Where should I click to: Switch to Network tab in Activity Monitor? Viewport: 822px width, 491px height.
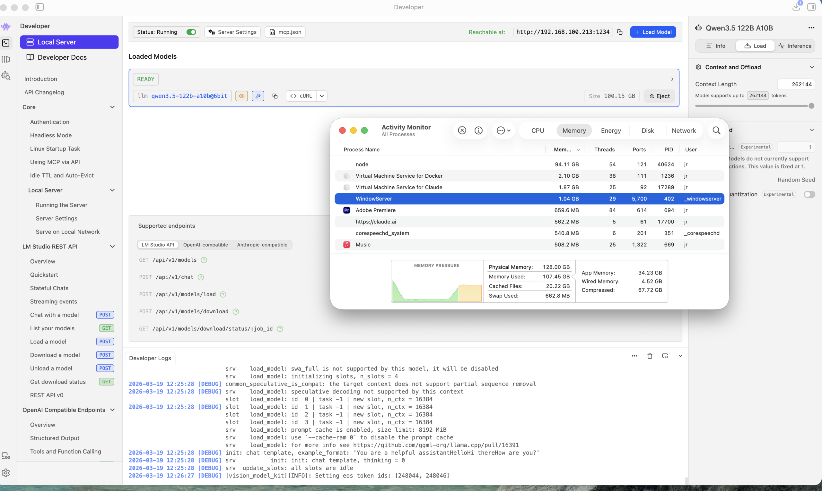[684, 130]
